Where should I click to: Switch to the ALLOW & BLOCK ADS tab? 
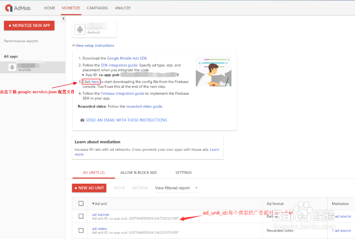tap(139, 172)
